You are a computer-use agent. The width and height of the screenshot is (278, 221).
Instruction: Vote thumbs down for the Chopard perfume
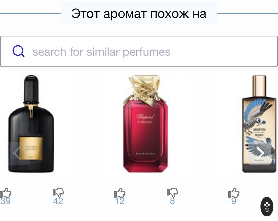coord(172,193)
